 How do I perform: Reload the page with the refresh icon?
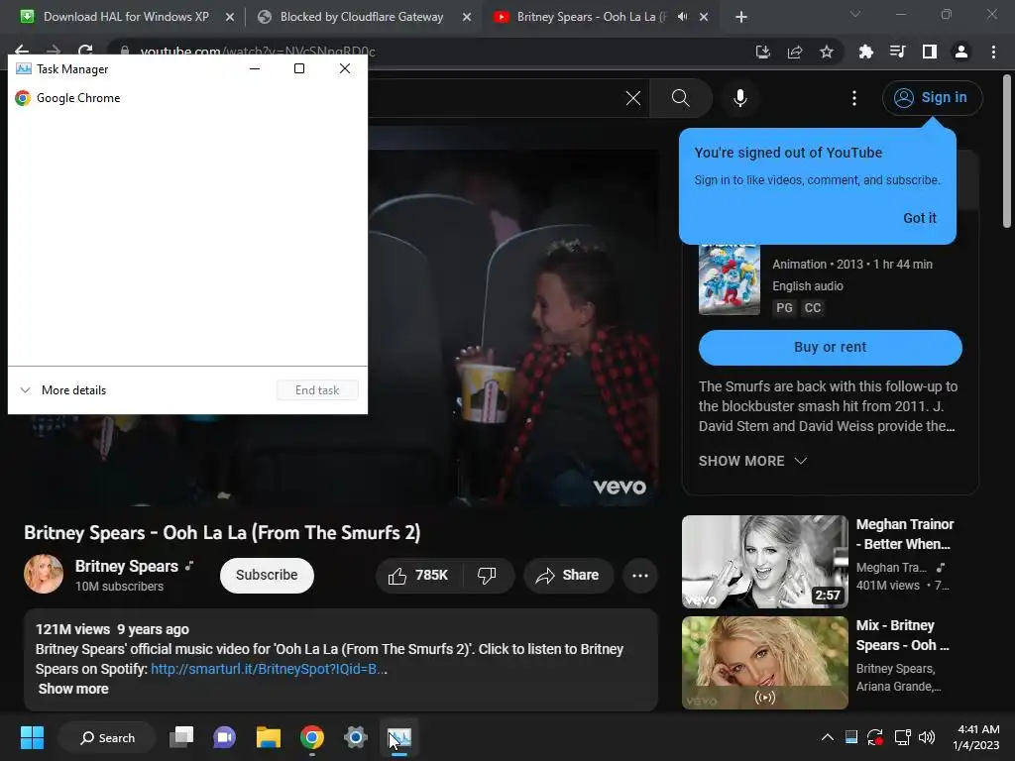(85, 51)
